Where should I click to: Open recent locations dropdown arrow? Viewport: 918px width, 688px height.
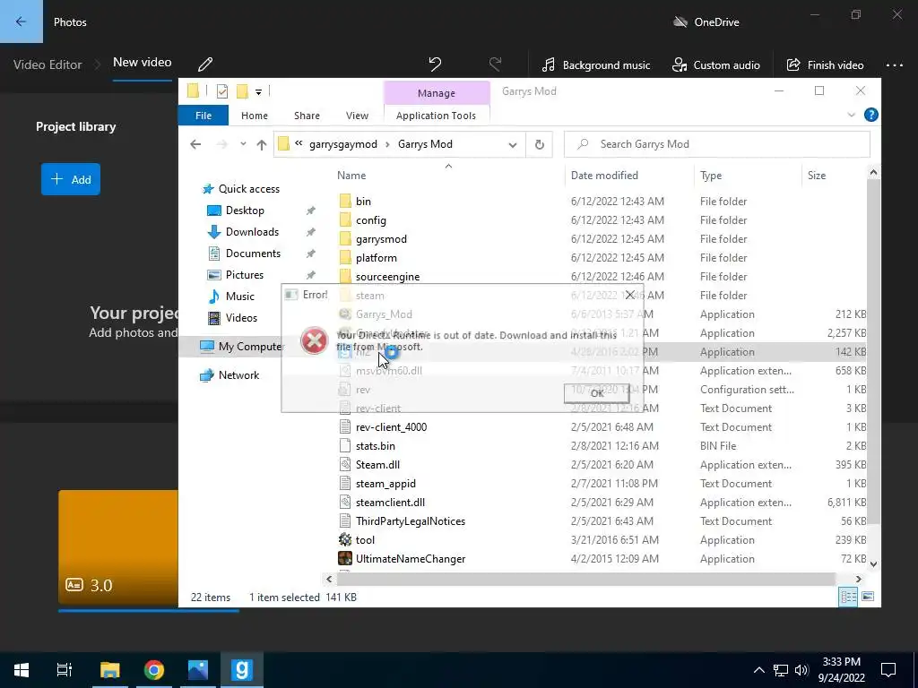tap(242, 144)
